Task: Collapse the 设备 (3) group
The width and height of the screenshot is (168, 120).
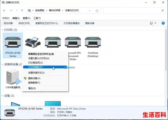Action: click(x=3, y=96)
